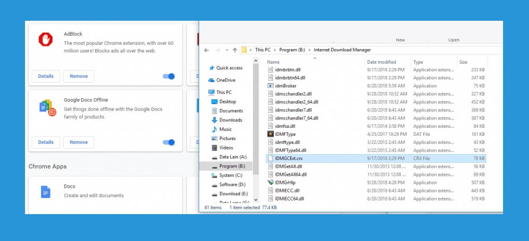This screenshot has height=241, width=529.
Task: Click the Data Lain (A:) drive icon
Action: 214,157
